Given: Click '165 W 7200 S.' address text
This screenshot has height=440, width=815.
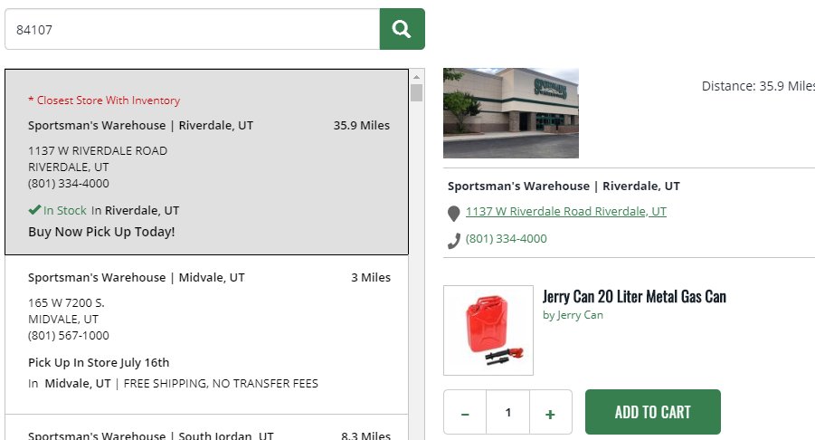Looking at the screenshot, I should (66, 302).
